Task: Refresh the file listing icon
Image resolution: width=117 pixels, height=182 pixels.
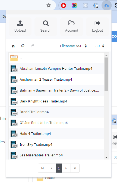Action: [x=23, y=46]
